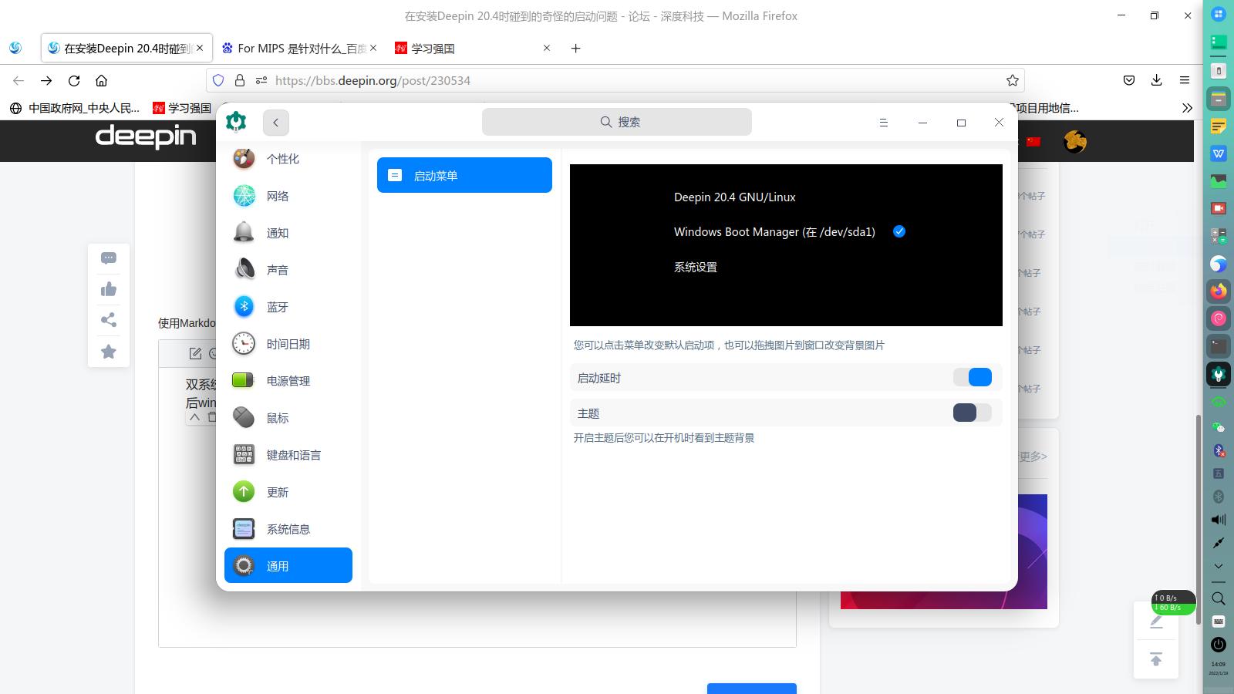Image resolution: width=1234 pixels, height=694 pixels.
Task: Open the 键盘和语言 settings section
Action: 293,454
